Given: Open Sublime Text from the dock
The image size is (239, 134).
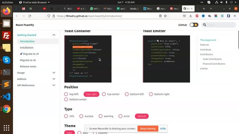Looking at the screenshot, I should [x=6, y=84].
